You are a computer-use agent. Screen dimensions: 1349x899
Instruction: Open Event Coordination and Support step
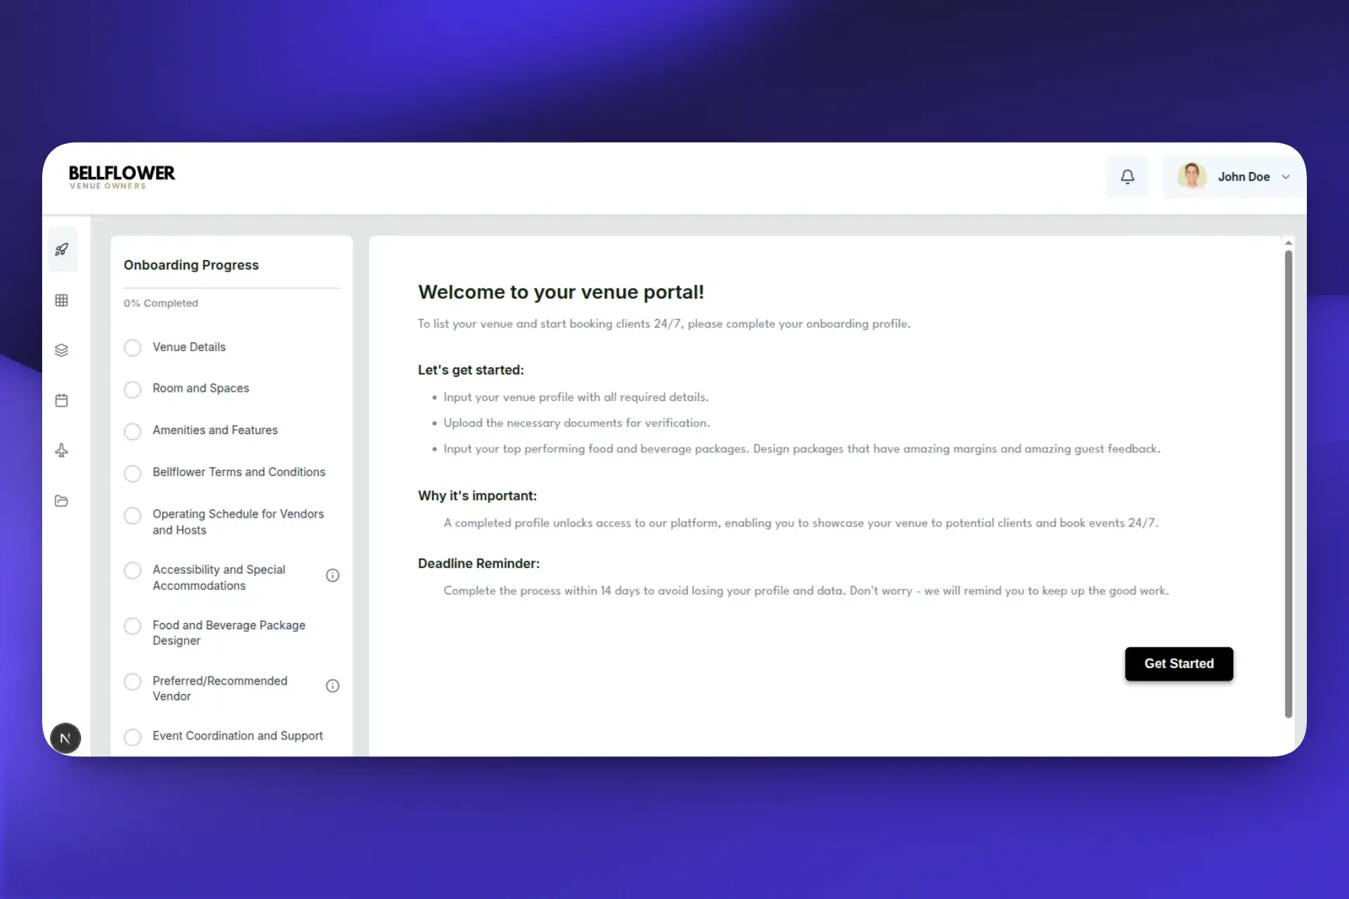[x=237, y=735]
